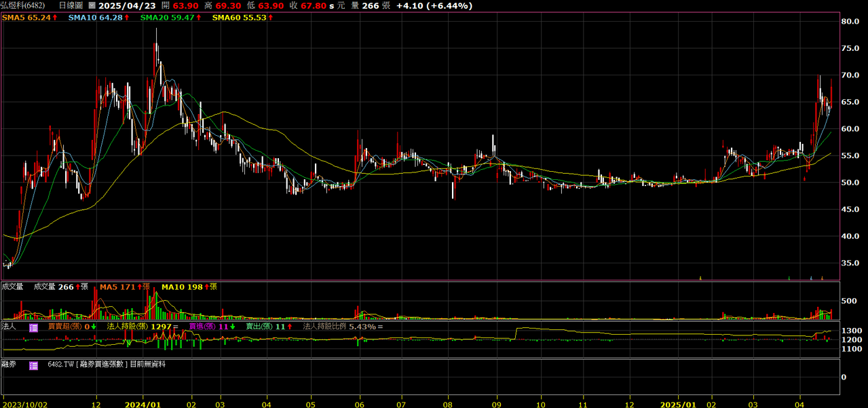868x408 pixels.
Task: Click the date 2025/04/23 in the header
Action: [128, 5]
